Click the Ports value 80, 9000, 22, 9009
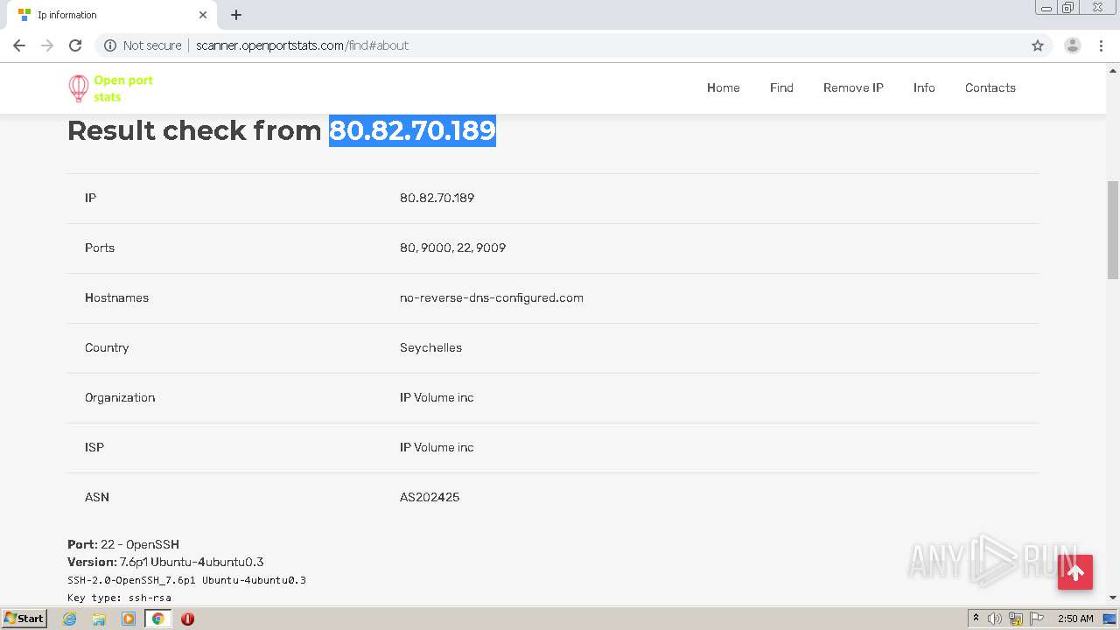 click(x=452, y=248)
